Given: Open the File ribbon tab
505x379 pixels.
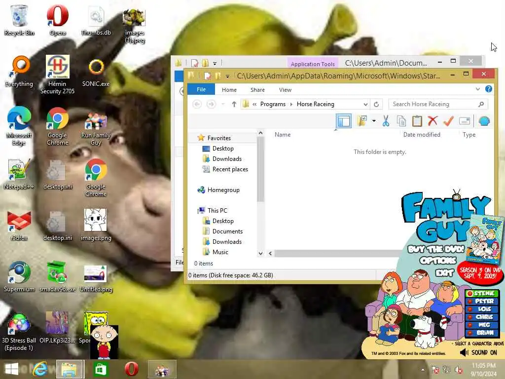Looking at the screenshot, I should tap(201, 89).
